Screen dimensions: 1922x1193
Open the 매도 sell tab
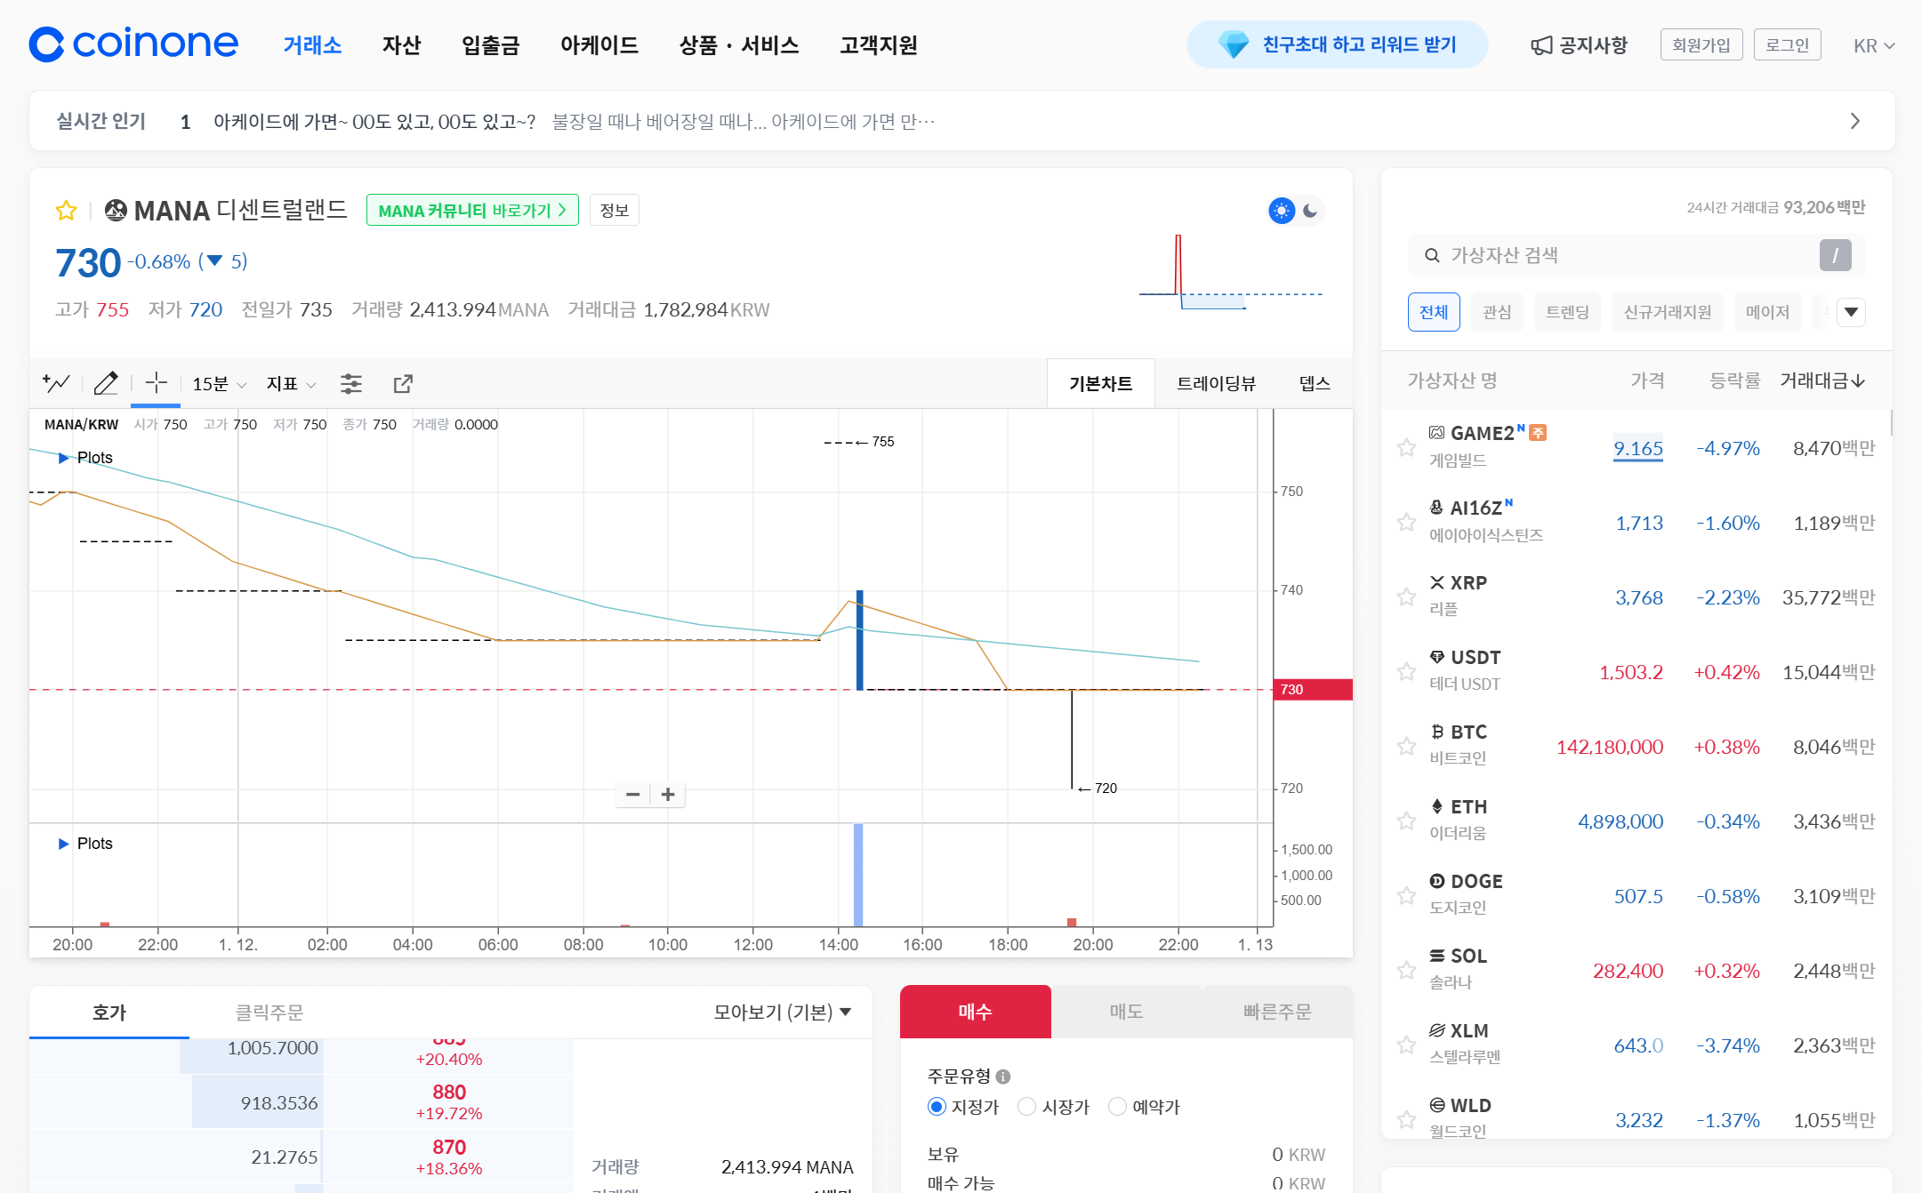click(x=1126, y=1012)
